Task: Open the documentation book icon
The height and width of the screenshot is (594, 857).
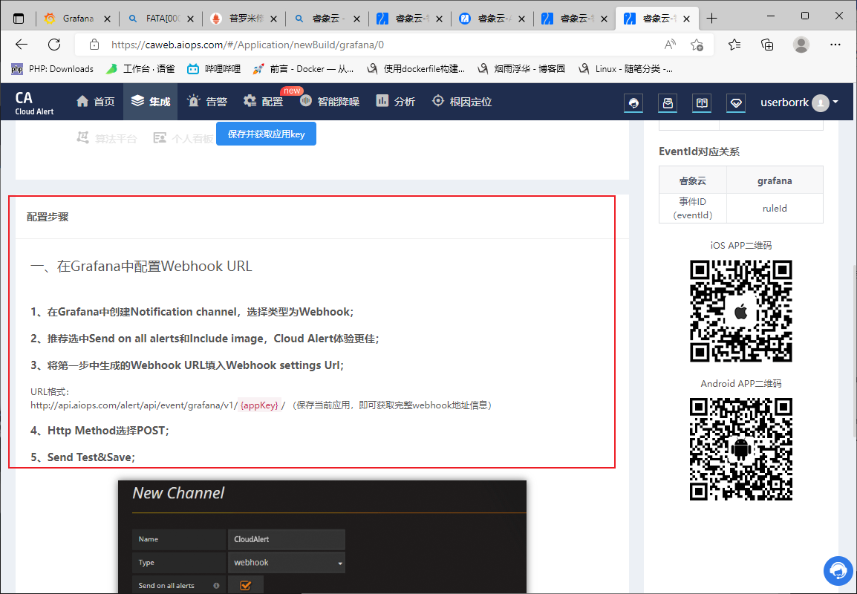Action: click(702, 102)
